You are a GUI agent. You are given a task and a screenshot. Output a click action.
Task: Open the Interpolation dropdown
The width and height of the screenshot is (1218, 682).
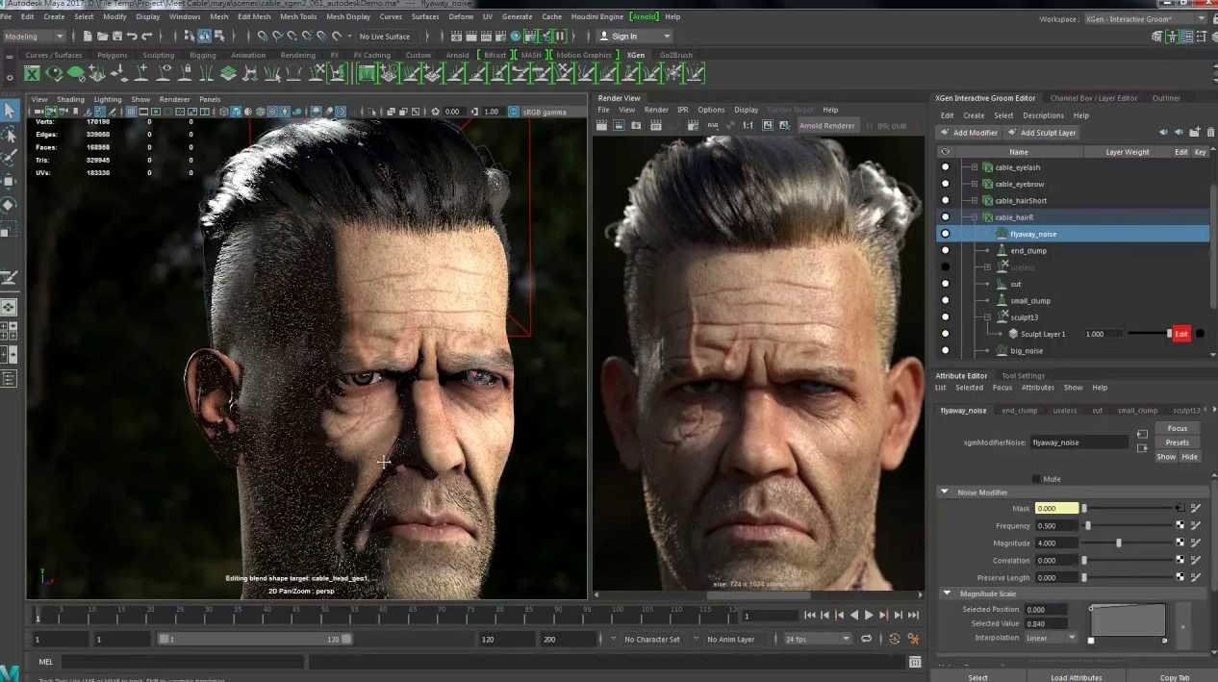(1051, 638)
